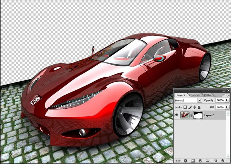Click the create new layer icon
The image size is (231, 164).
pos(215,161)
